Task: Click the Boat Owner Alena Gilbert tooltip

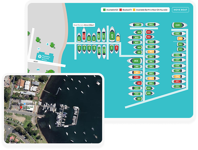Action: 84,25
